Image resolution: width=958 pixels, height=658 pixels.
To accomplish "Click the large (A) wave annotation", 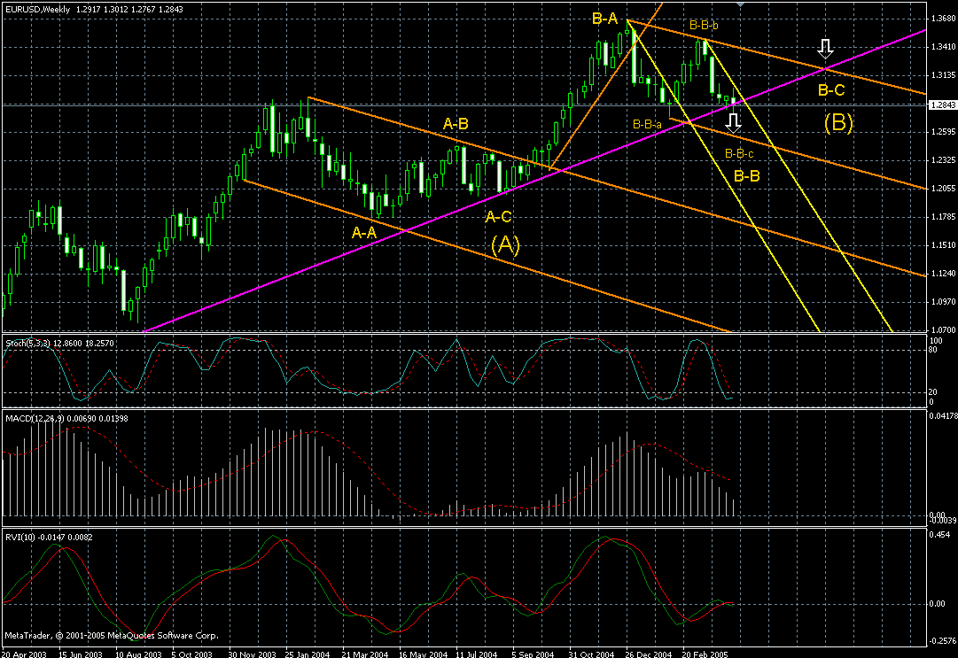I will 506,245.
